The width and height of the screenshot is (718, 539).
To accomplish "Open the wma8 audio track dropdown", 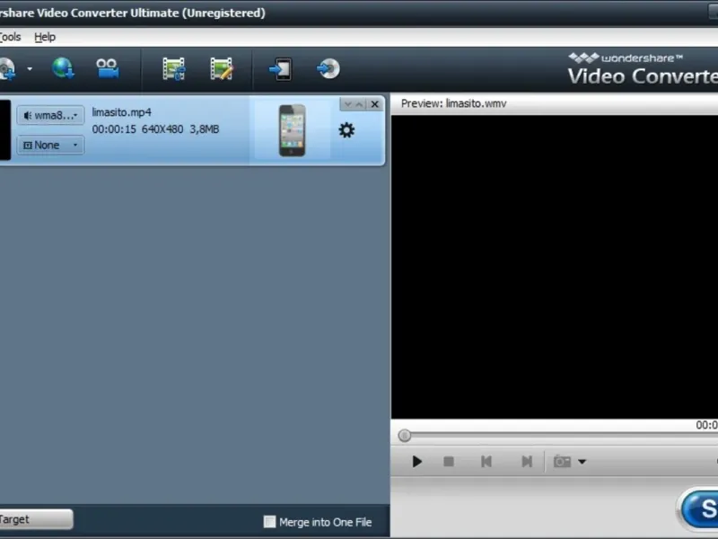I will [x=50, y=115].
